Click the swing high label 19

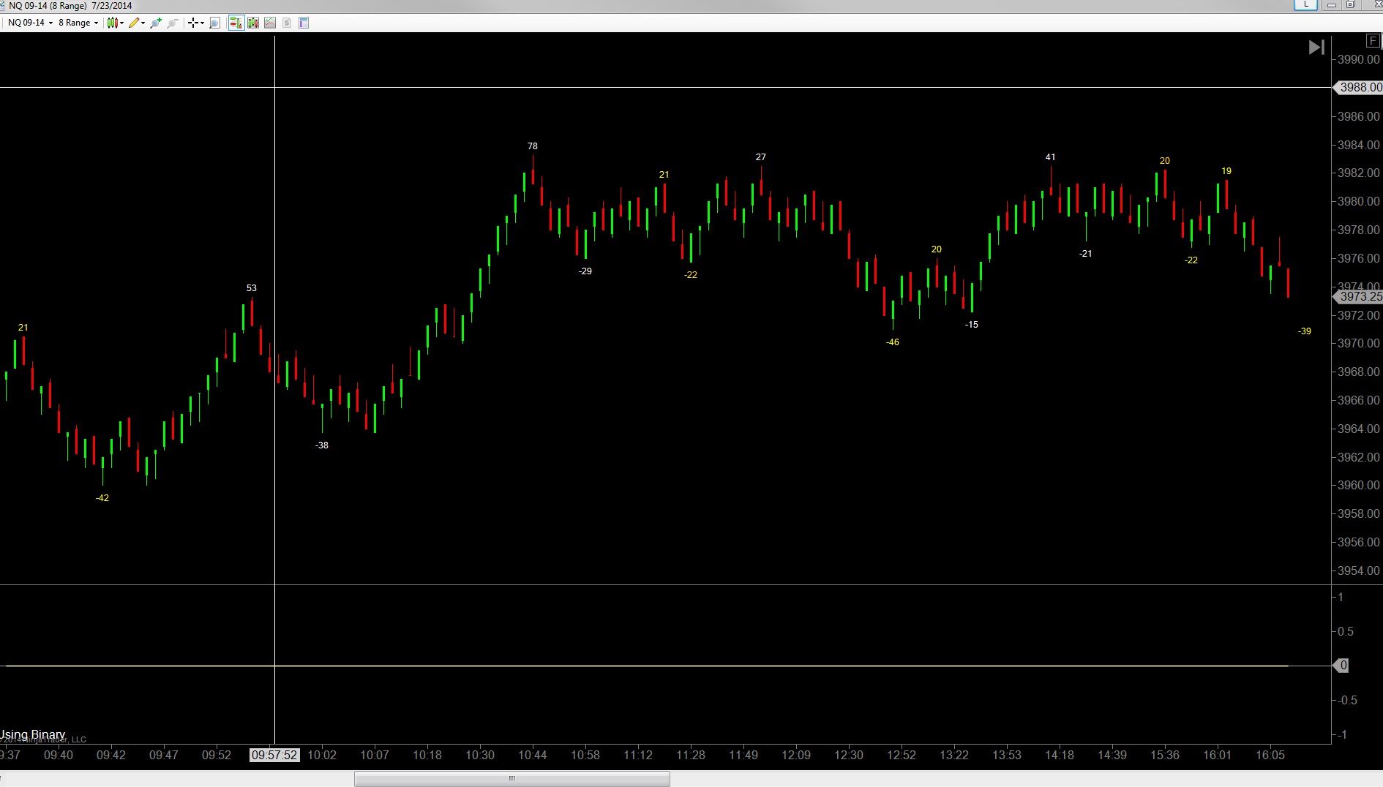point(1226,171)
